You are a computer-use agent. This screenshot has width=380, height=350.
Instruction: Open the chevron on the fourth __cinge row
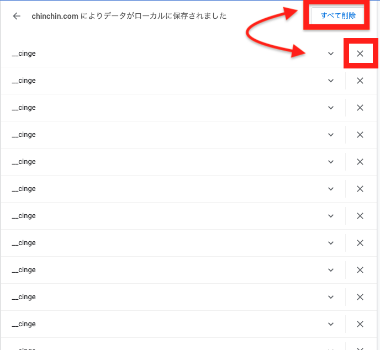click(x=331, y=135)
